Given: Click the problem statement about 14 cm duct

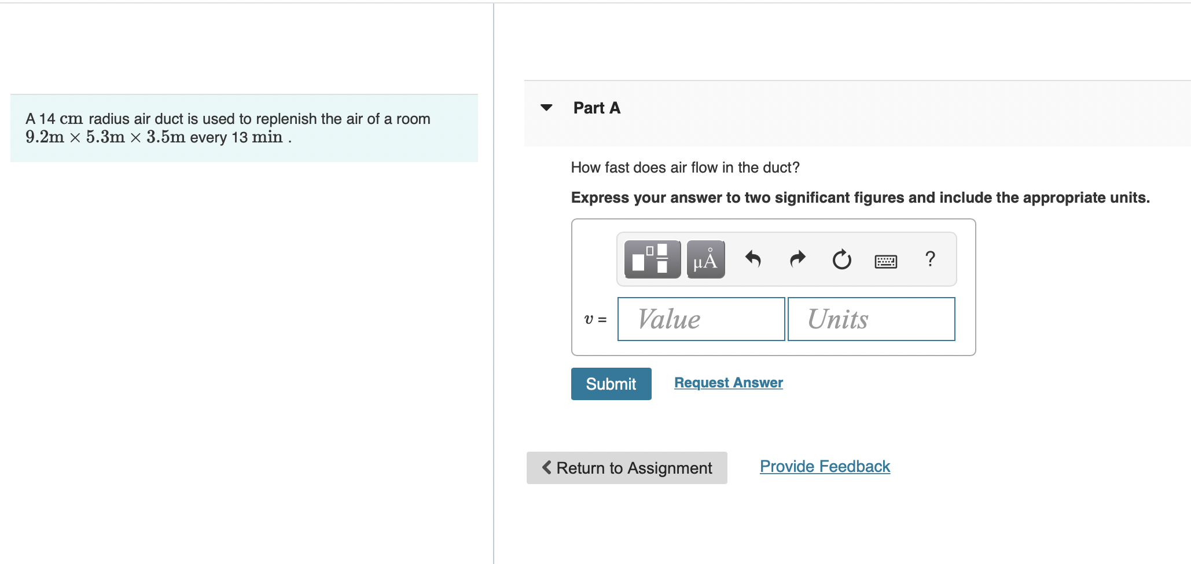Looking at the screenshot, I should click(x=228, y=128).
